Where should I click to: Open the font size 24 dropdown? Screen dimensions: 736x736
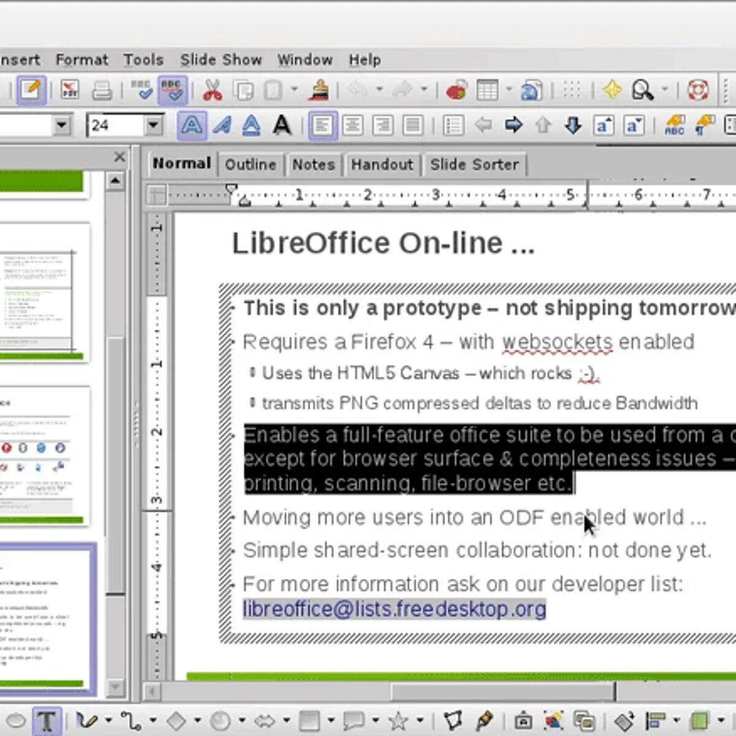[x=154, y=126]
